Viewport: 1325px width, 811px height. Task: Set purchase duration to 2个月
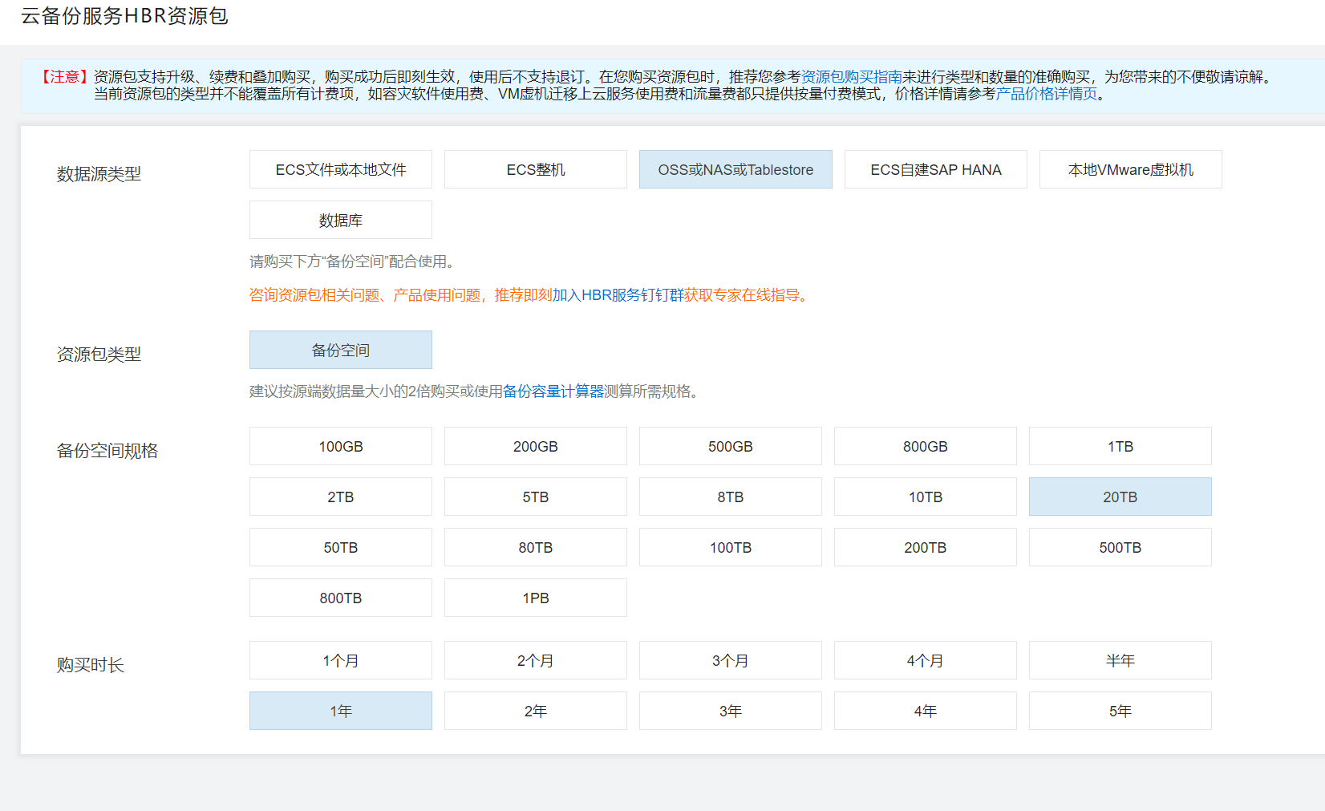tap(536, 660)
